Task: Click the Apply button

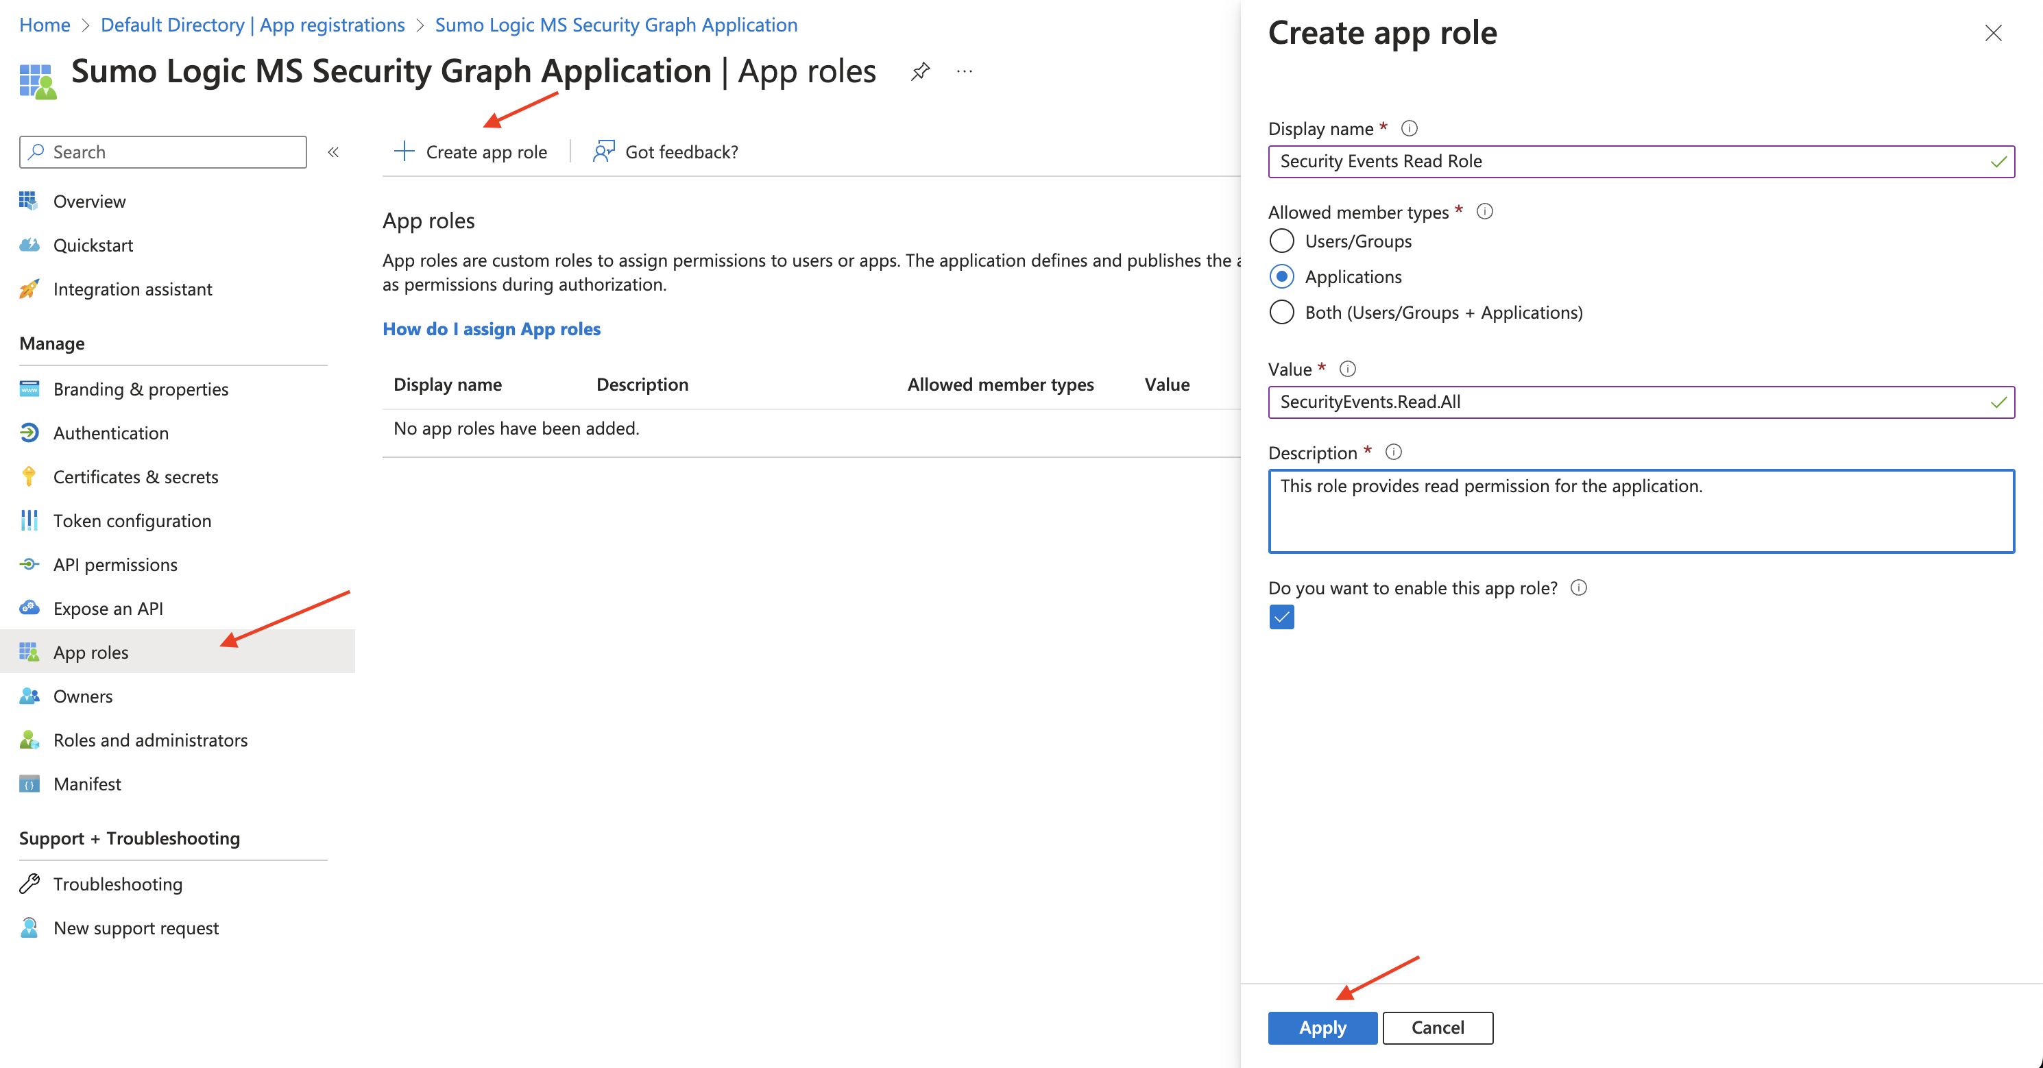Action: coord(1321,1028)
